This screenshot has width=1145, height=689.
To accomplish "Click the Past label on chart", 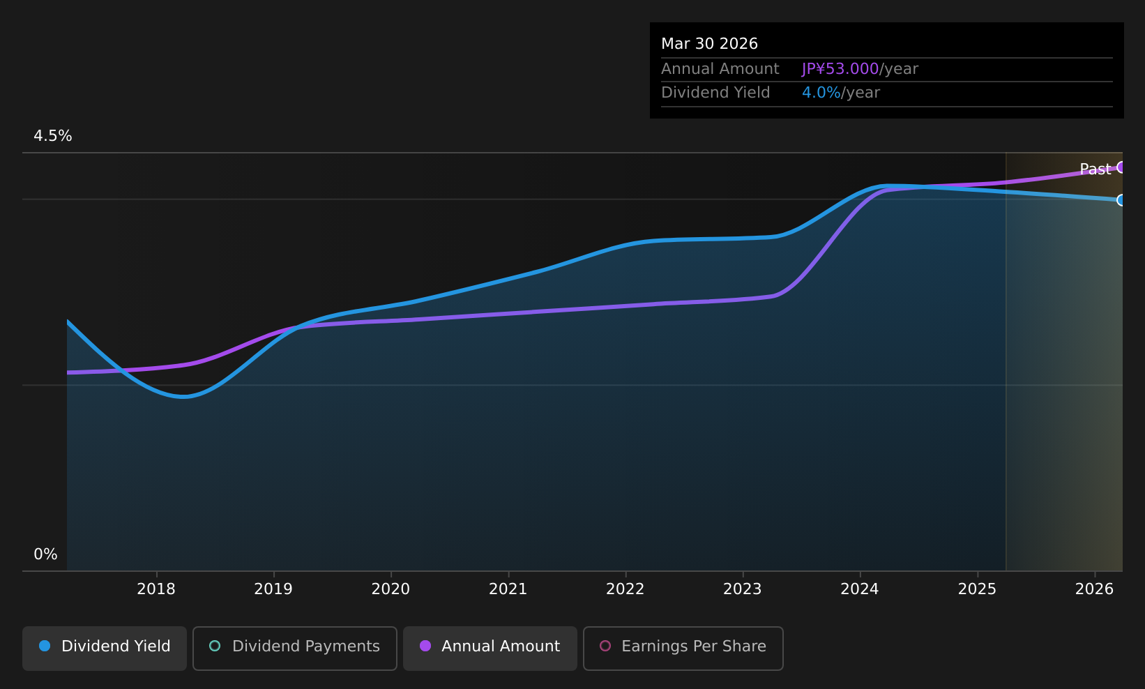I will pyautogui.click(x=1095, y=169).
